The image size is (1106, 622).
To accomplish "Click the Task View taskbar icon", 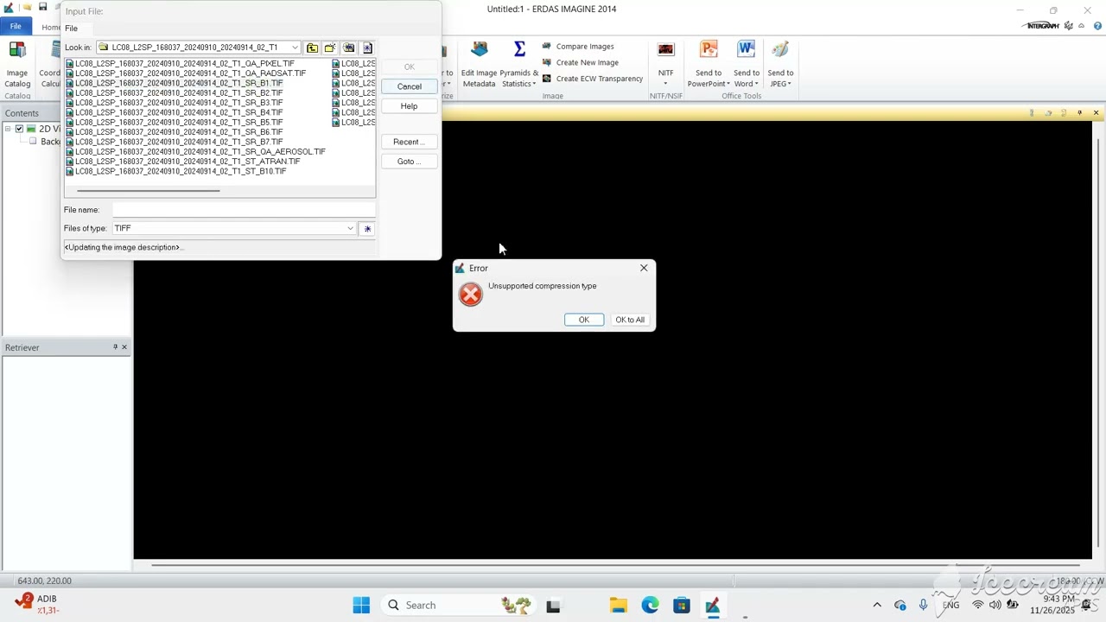I will tap(553, 605).
